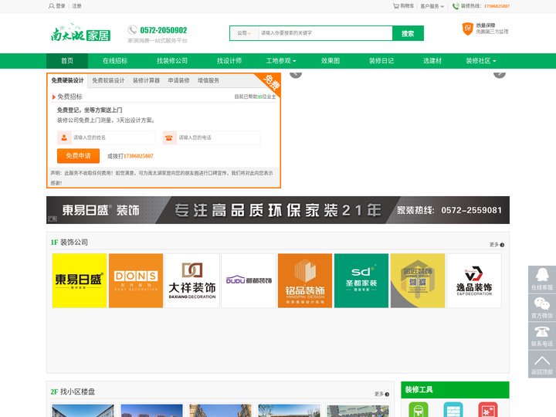Open 找装修公司 in the navigation bar

click(x=172, y=61)
